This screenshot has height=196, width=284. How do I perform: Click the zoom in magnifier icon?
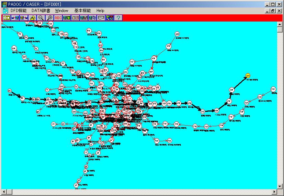click(x=50, y=18)
